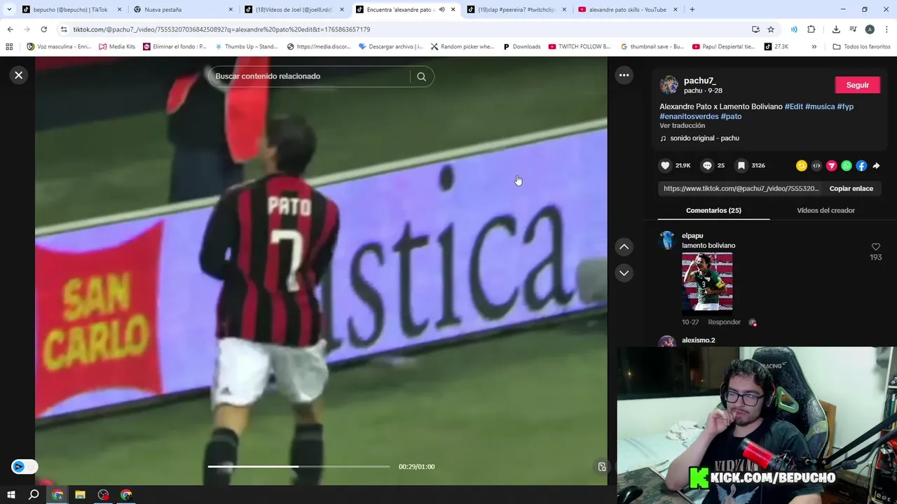This screenshot has width=897, height=504.
Task: Go back with the browser back arrow
Action: coord(10,29)
